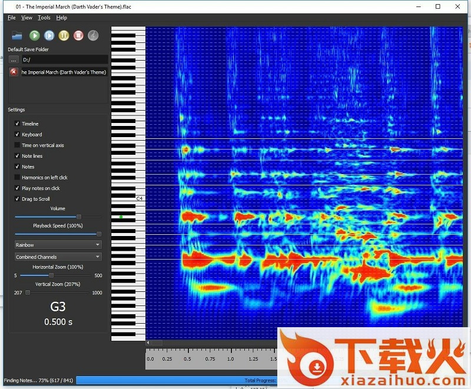Click the 1.0 mark on the timeline
471x389 pixels.
tap(230, 358)
